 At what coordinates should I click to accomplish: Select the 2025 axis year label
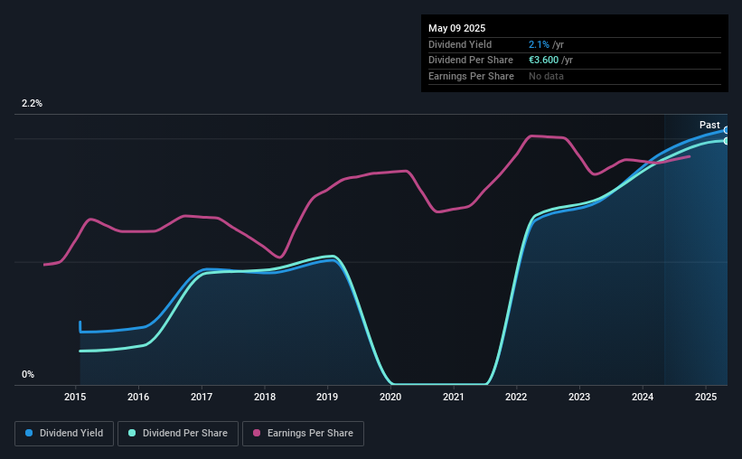tap(706, 397)
